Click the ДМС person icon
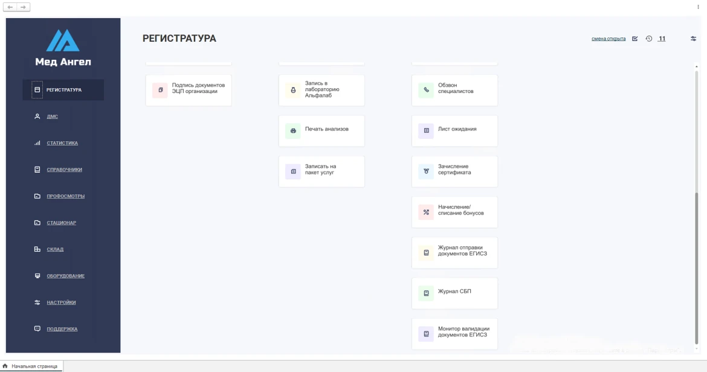Image resolution: width=707 pixels, height=372 pixels. coord(37,116)
